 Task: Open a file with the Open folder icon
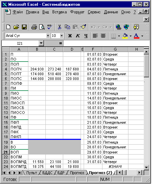16,27
